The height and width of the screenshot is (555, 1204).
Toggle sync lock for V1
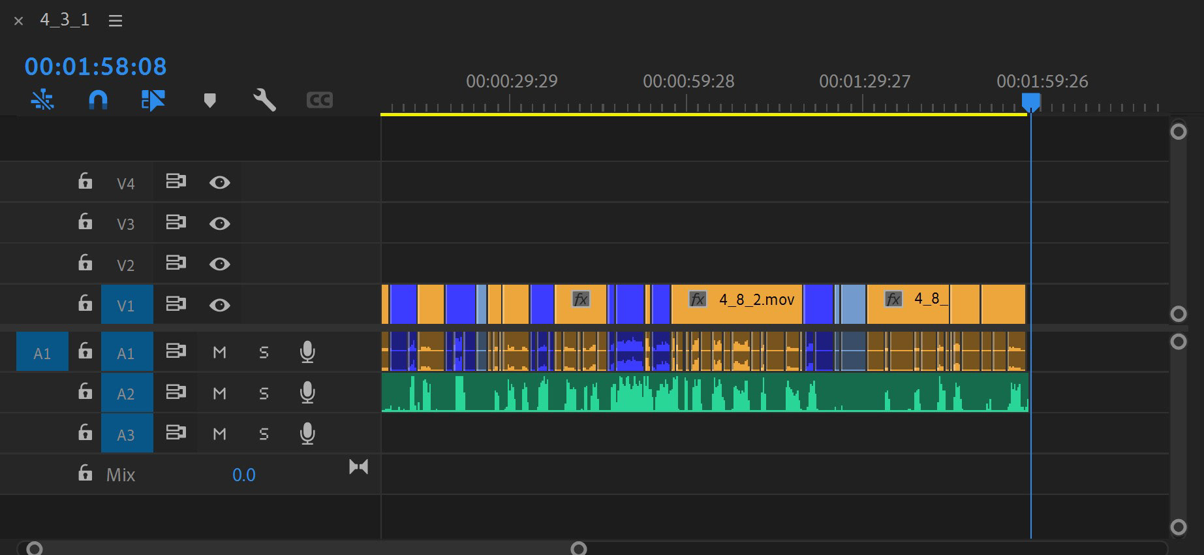(176, 304)
